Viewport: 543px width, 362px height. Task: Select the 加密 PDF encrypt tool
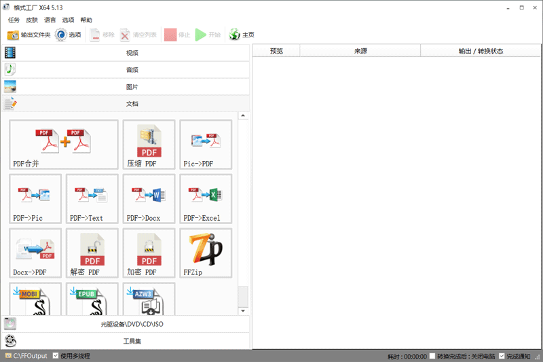click(x=149, y=253)
